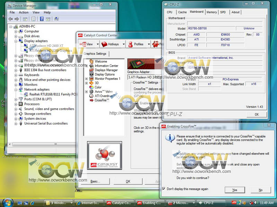The width and height of the screenshot is (277, 207).
Task: Click the volume speaker icon in the tray
Action: pyautogui.click(x=257, y=203)
